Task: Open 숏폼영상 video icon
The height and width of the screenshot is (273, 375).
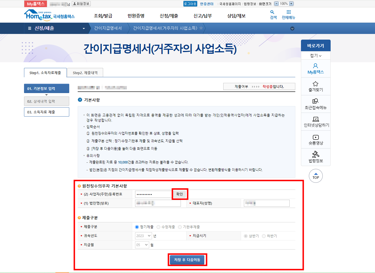Action: (316, 137)
